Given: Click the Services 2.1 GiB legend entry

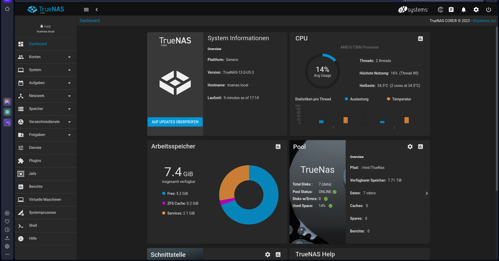Looking at the screenshot, I should click(178, 213).
